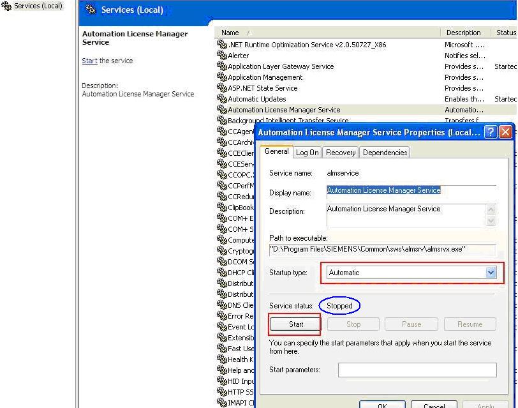
Task: Switch to the General tab
Action: [x=276, y=151]
